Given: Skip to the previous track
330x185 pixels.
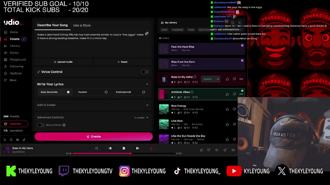Looking at the screenshot, I should pos(110,148).
